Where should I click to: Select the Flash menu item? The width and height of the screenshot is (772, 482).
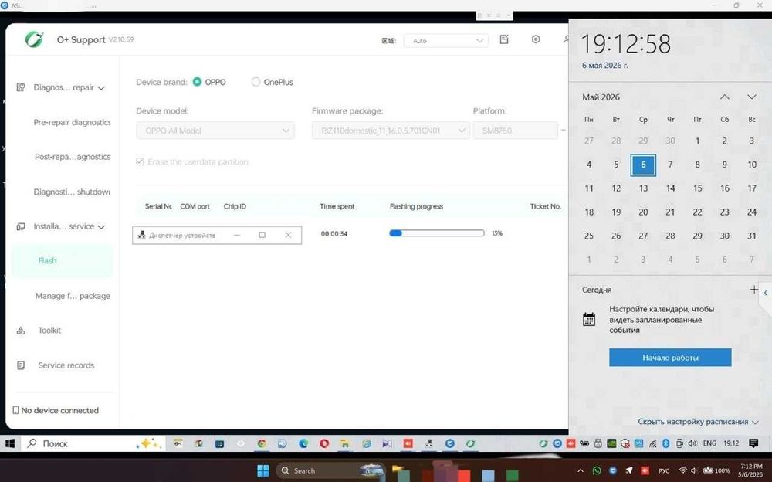[x=62, y=261]
